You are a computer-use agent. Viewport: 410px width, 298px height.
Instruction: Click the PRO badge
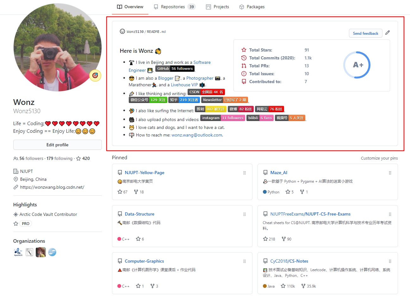(x=26, y=223)
